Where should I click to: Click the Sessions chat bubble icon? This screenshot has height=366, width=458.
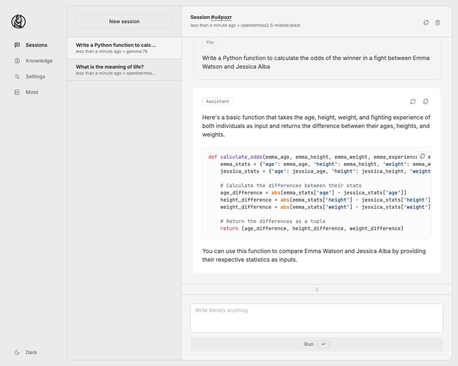click(x=17, y=45)
